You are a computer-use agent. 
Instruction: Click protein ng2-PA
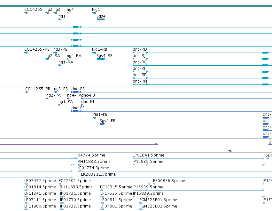(x=54, y=95)
